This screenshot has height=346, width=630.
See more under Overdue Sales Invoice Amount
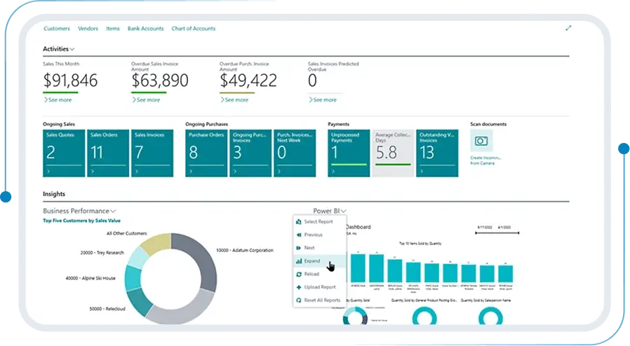(146, 100)
